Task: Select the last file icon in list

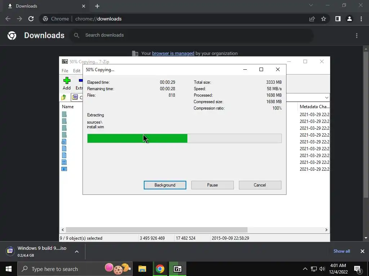Action: pos(64,169)
